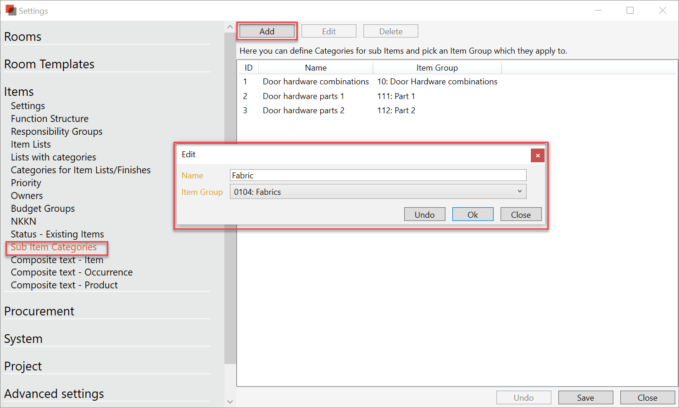The width and height of the screenshot is (679, 408).
Task: Open Composite text - Product page
Action: coord(64,285)
